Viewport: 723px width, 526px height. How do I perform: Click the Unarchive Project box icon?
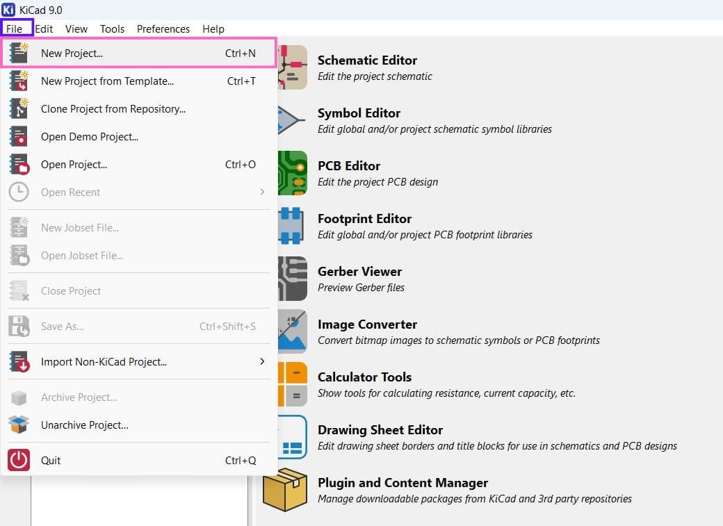19,425
